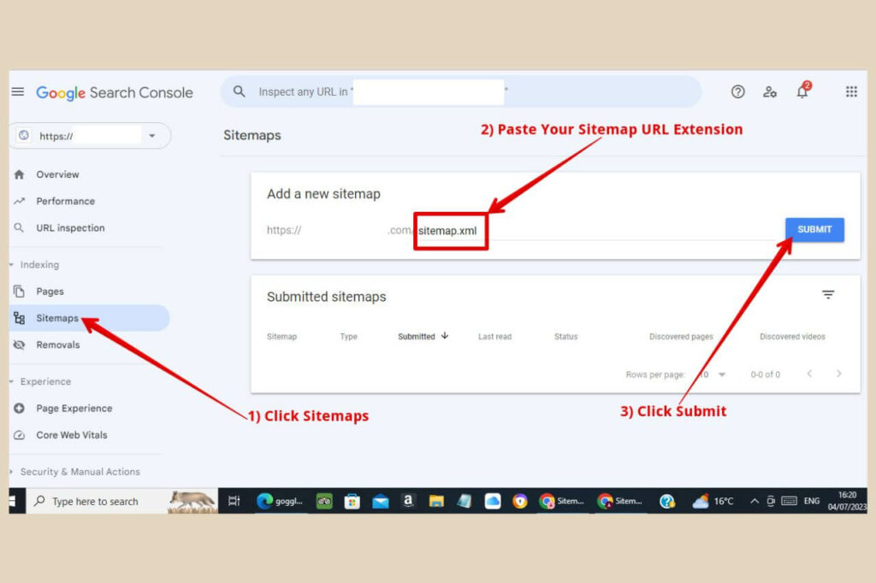Click the Sitemaps tree icon

19,318
